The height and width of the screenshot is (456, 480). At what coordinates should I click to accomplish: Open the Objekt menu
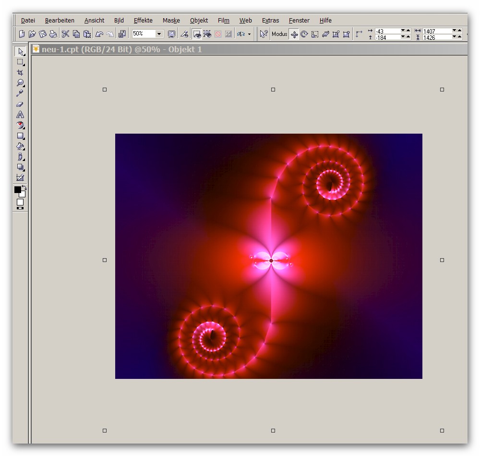click(199, 21)
